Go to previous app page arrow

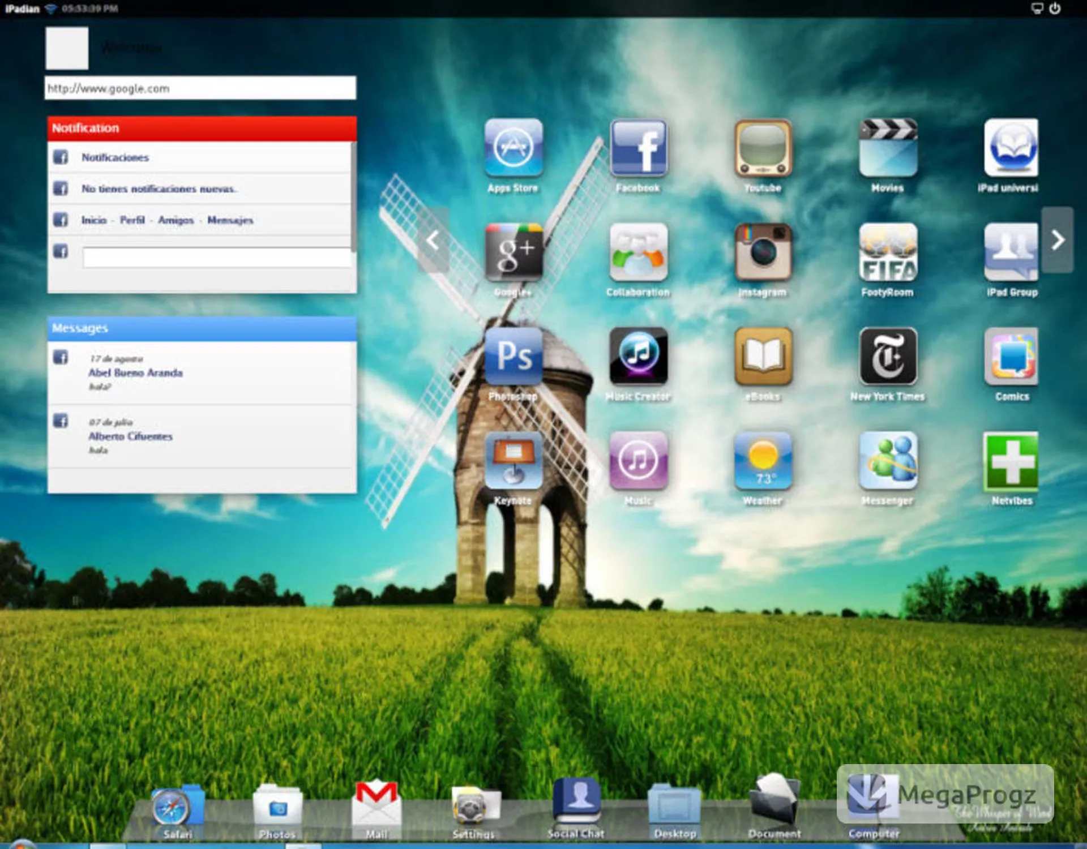[433, 240]
